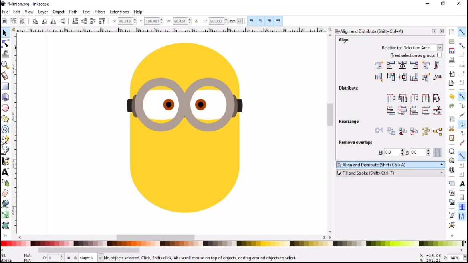Select the Text tool

pos(5,172)
